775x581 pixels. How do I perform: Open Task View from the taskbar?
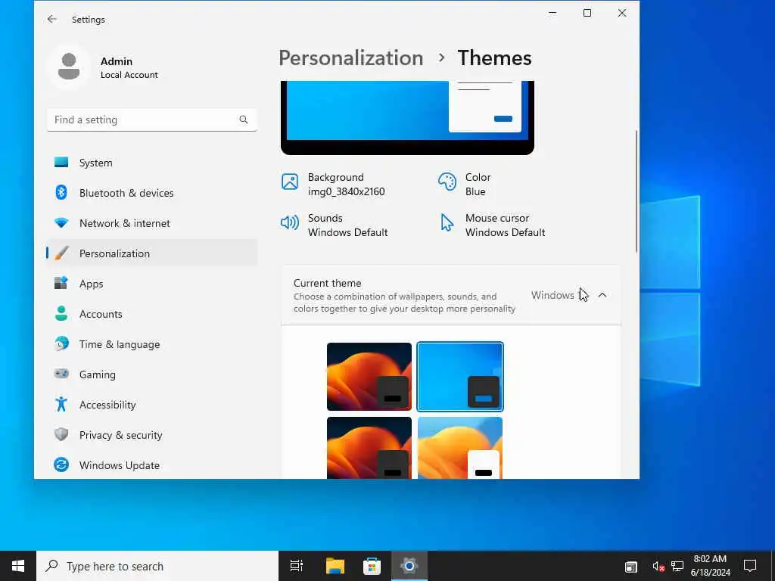[297, 566]
